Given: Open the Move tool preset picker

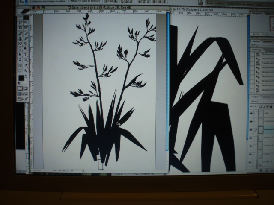Looking at the screenshot, I should pyautogui.click(x=27, y=2).
